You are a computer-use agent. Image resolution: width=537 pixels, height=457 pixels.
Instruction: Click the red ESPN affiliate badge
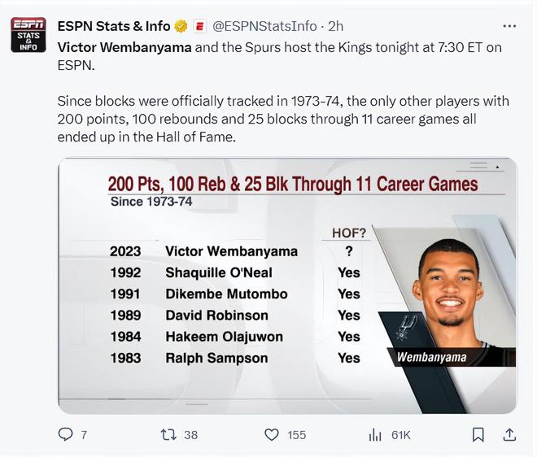point(199,26)
